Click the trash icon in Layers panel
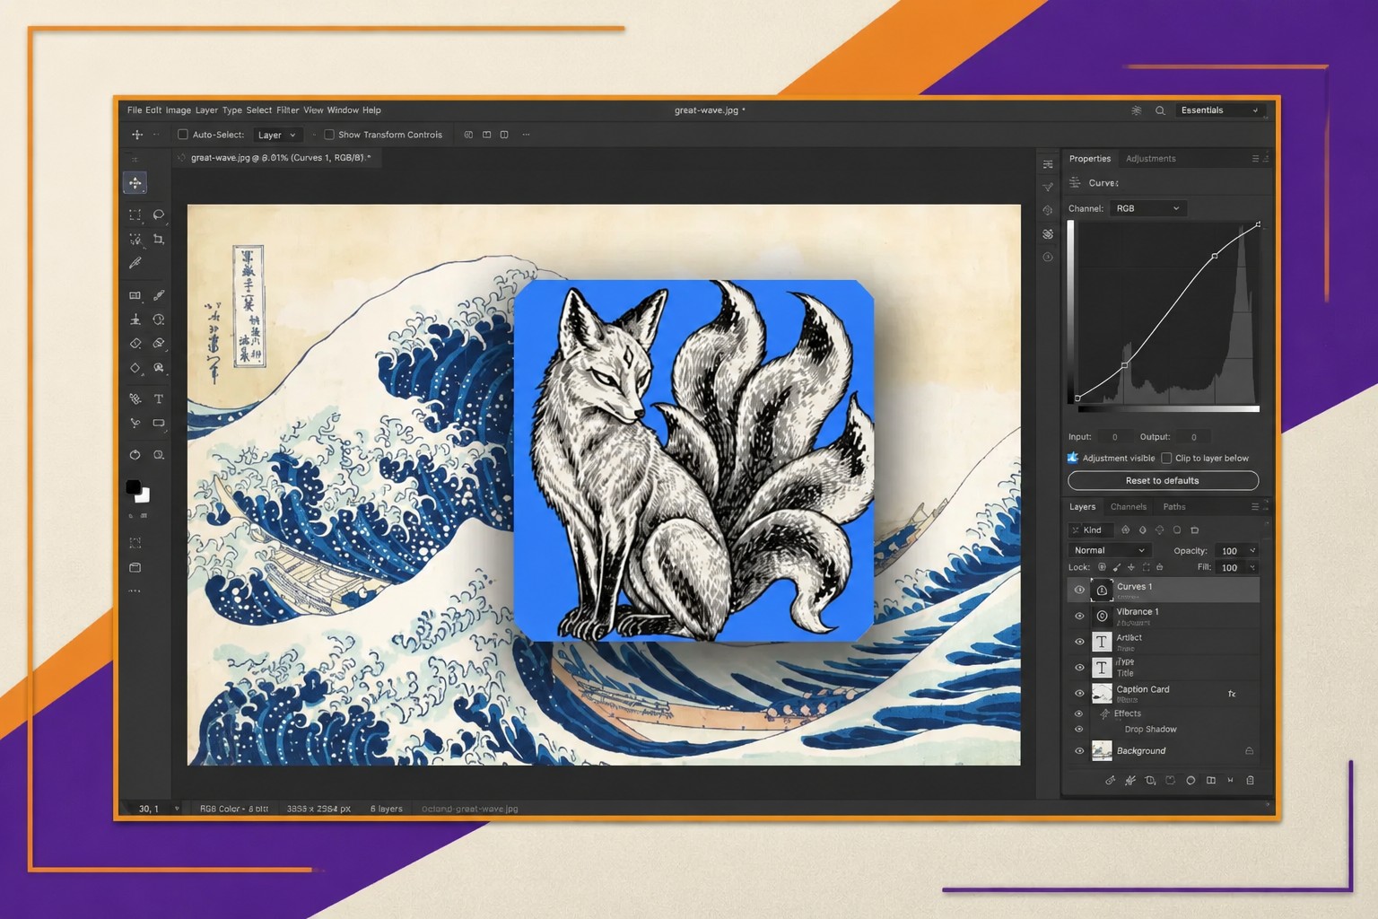This screenshot has height=919, width=1378. tap(1250, 781)
